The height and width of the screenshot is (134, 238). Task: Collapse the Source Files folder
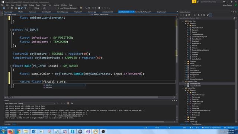pyautogui.click(x=183, y=88)
